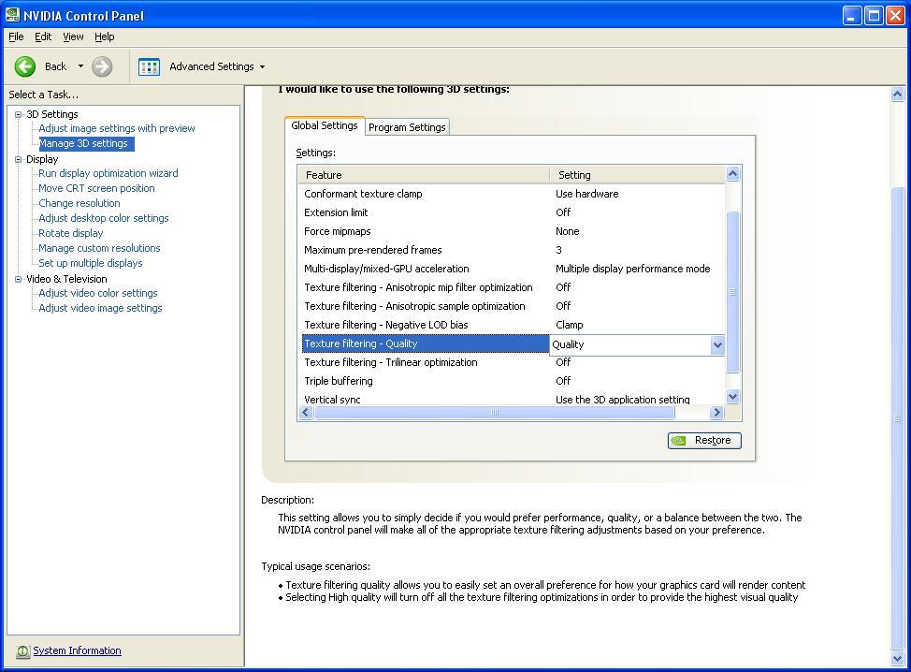911x672 pixels.
Task: Select the Global Settings tab
Action: (x=325, y=124)
